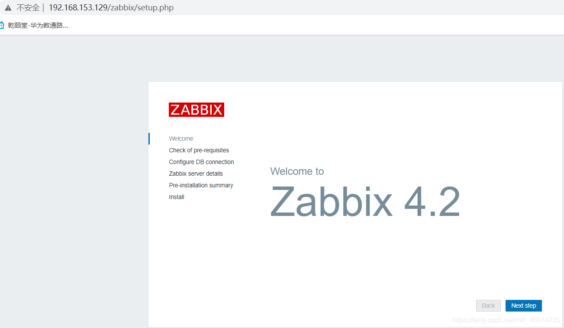This screenshot has height=328, width=564.
Task: Click the 'Welcome to' heading text
Action: [297, 171]
